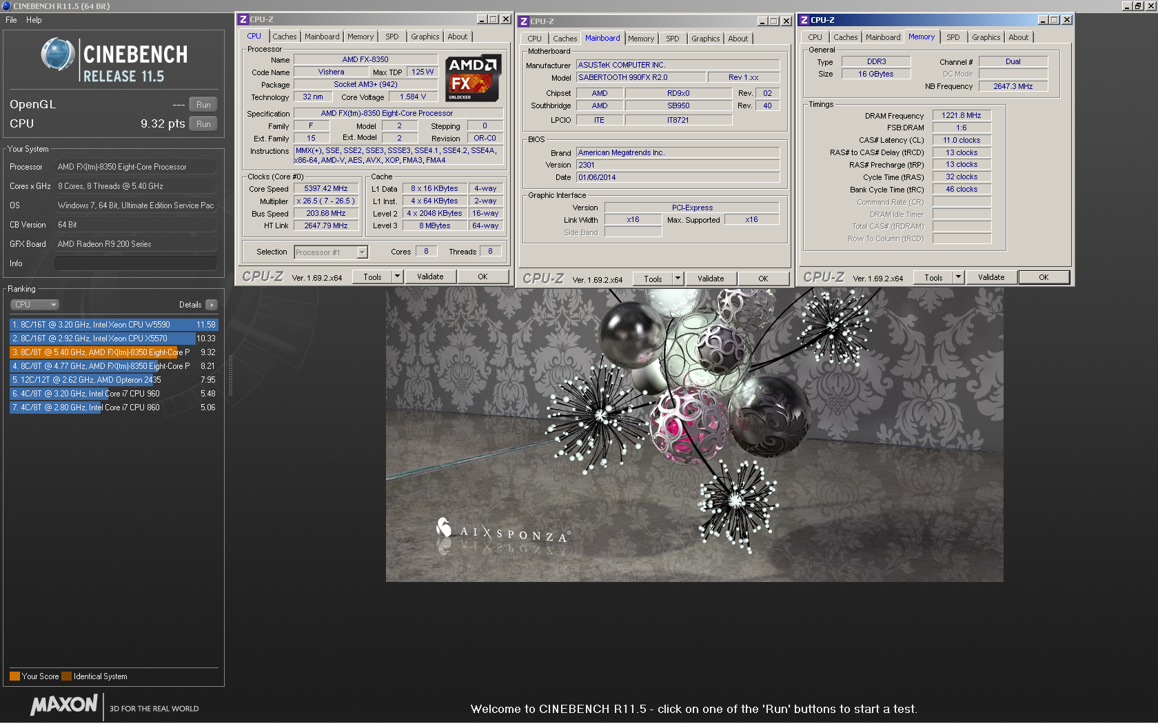1158x724 pixels.
Task: Switch to Caches tab in Mainboard window
Action: coord(565,39)
